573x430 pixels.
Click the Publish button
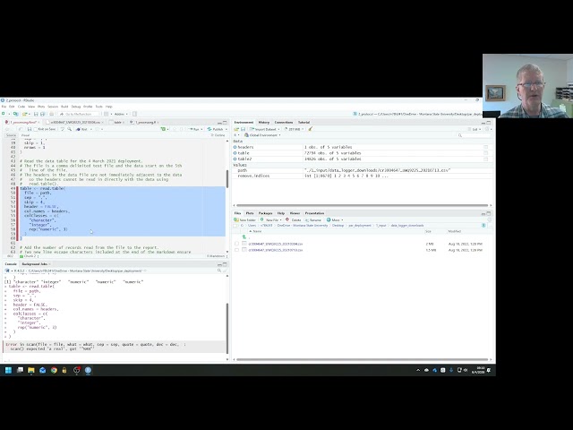click(x=216, y=129)
